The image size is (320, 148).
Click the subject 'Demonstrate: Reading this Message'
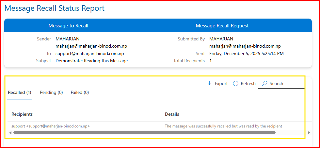pyautogui.click(x=92, y=61)
